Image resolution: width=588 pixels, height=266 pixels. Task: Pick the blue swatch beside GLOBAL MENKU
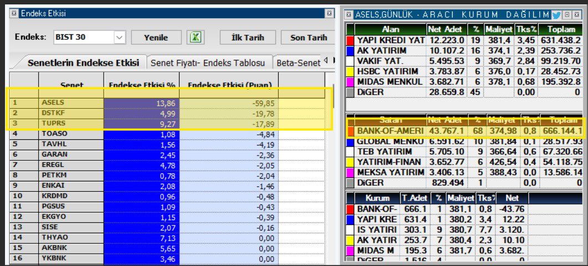click(350, 142)
